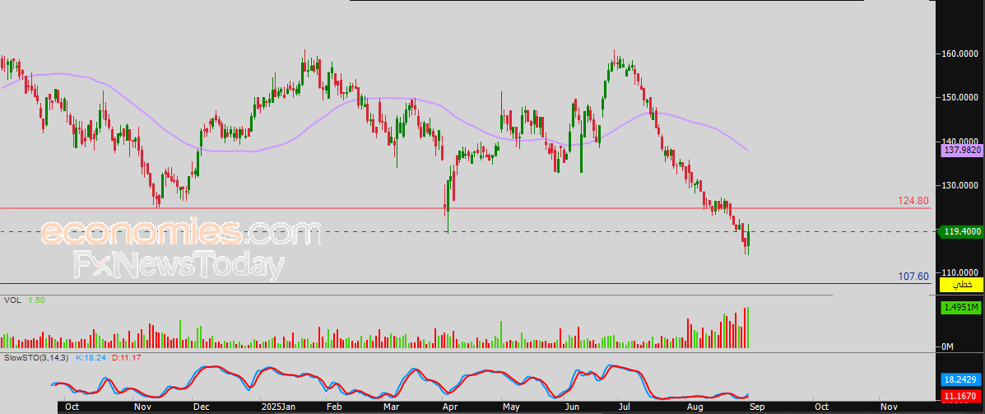The height and width of the screenshot is (414, 985).
Task: Click the 0M volume axis label
Action: (x=948, y=347)
